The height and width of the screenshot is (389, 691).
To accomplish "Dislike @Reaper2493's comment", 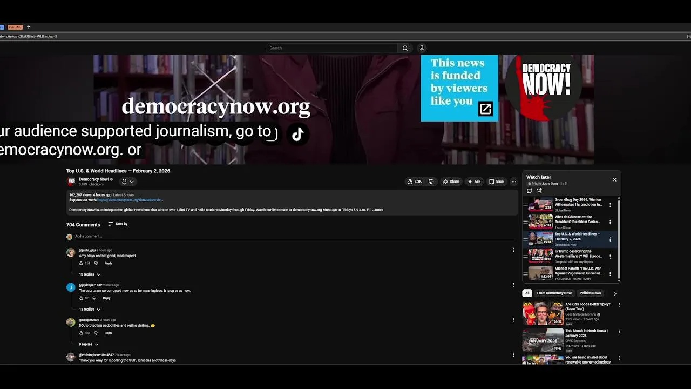I will tap(96, 333).
